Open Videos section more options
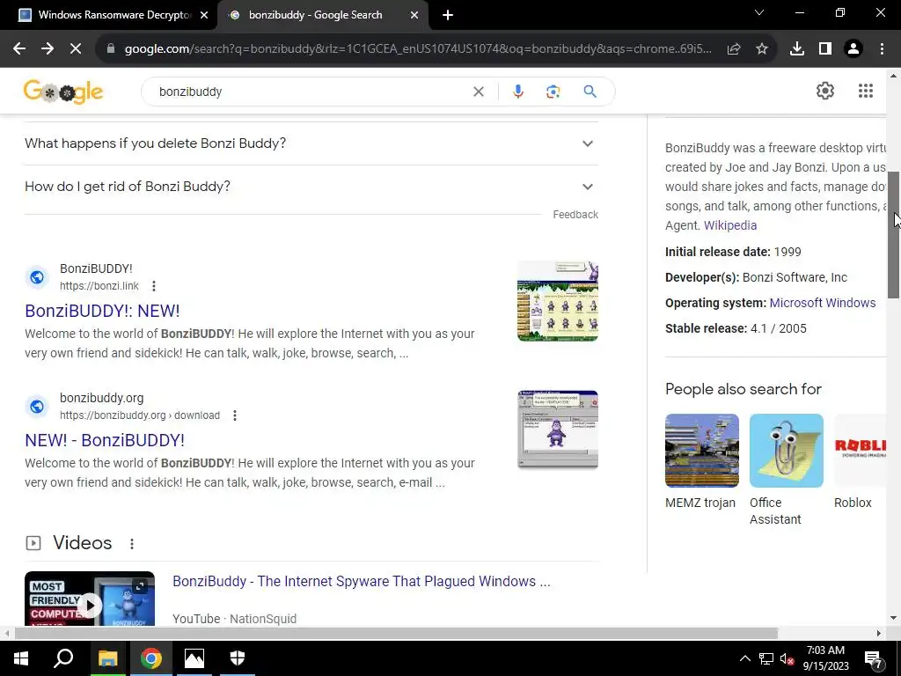 point(132,543)
